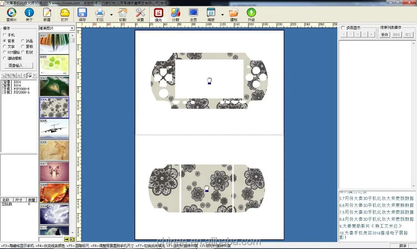Image resolution: width=417 pixels, height=249 pixels.
Task: Click the 宣传片 promo video icon
Action: pos(12,13)
